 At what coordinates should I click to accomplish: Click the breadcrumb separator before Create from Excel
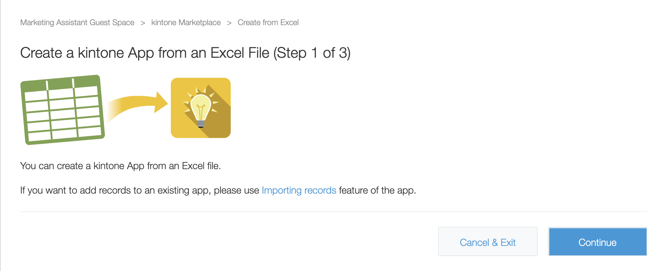coord(229,23)
